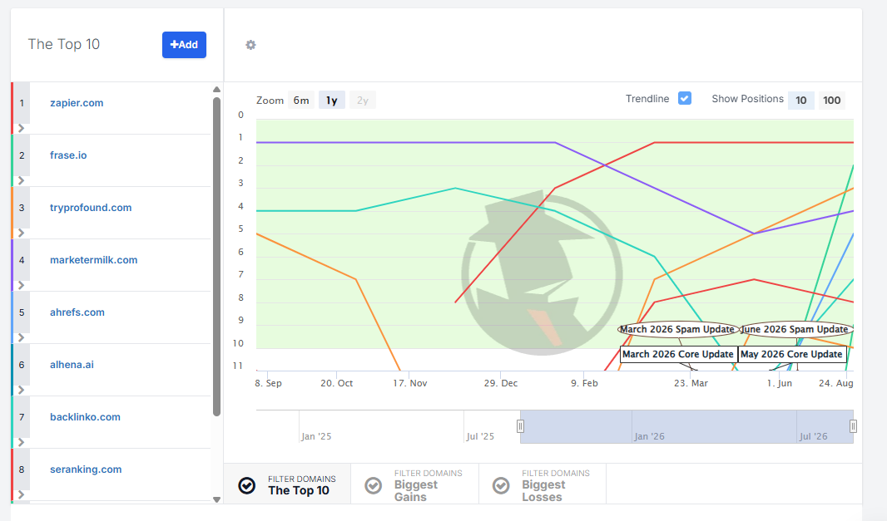
Task: Click the 8. Sep axis label
Action: pyautogui.click(x=268, y=383)
